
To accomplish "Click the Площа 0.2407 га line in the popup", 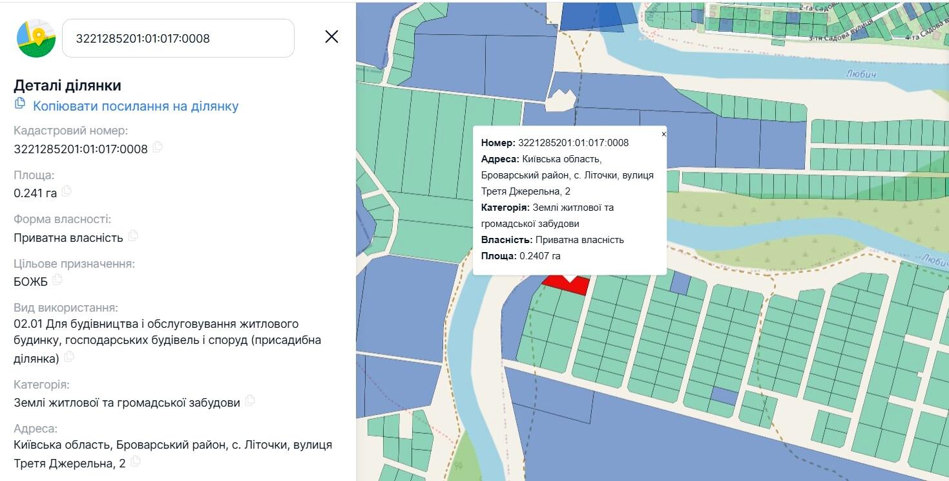I will pos(521,256).
